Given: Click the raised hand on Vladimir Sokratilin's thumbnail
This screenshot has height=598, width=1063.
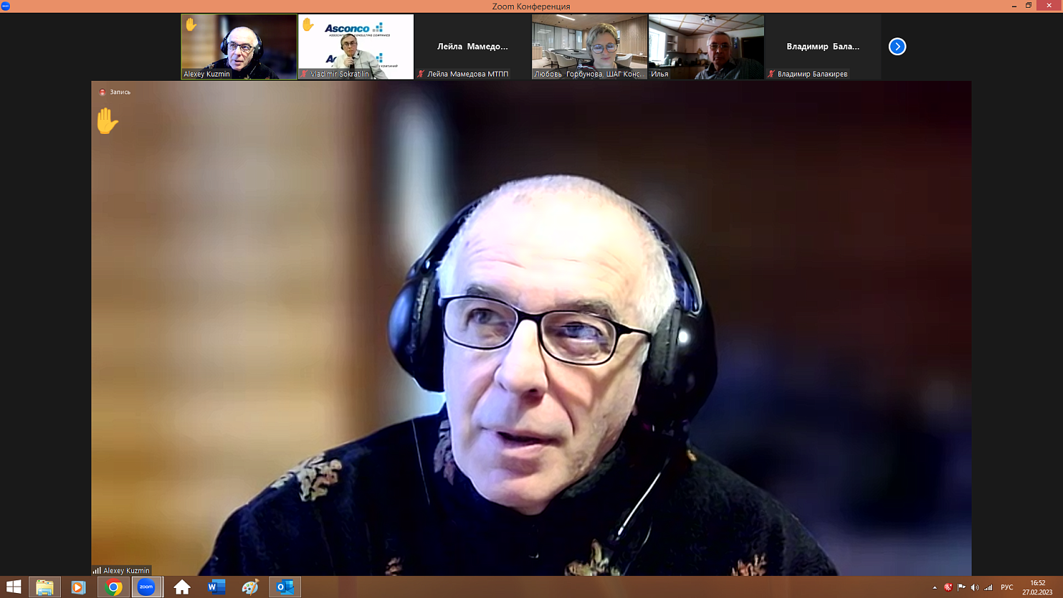Looking at the screenshot, I should (308, 25).
